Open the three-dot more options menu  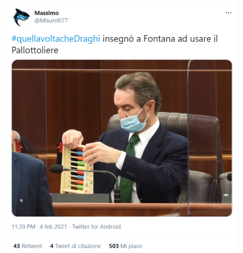[228, 13]
